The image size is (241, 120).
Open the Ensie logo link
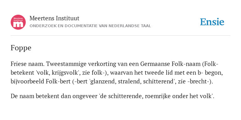(x=212, y=22)
